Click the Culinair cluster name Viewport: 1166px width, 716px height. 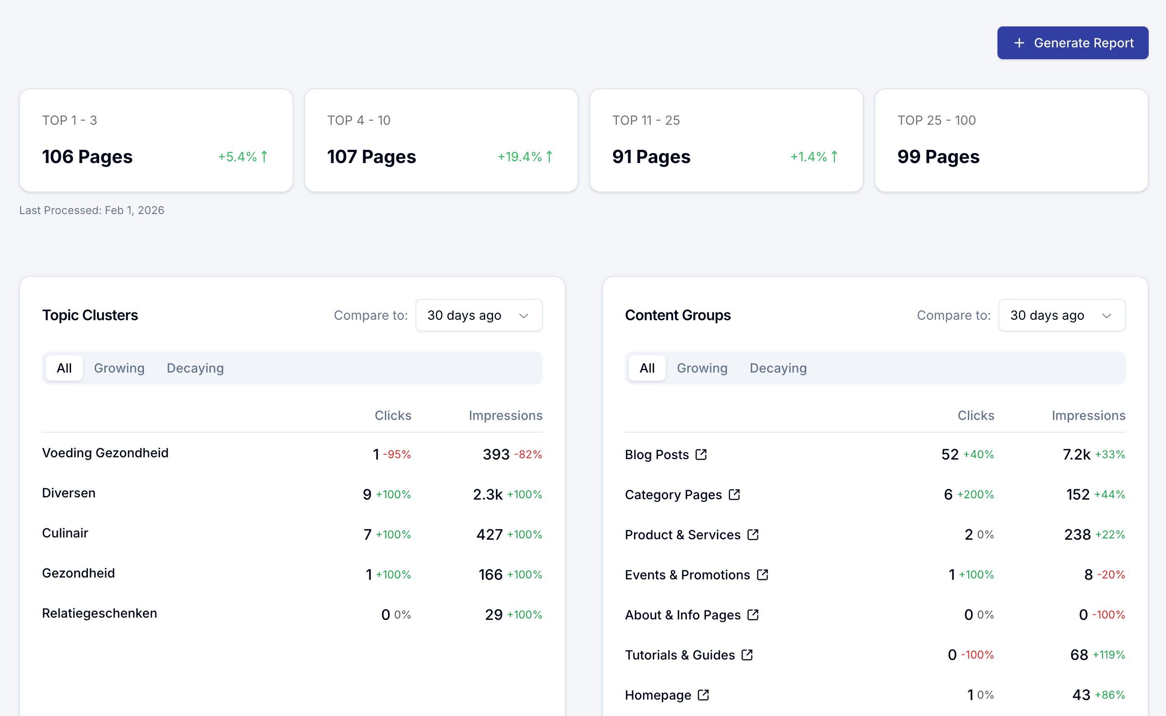[x=65, y=533]
